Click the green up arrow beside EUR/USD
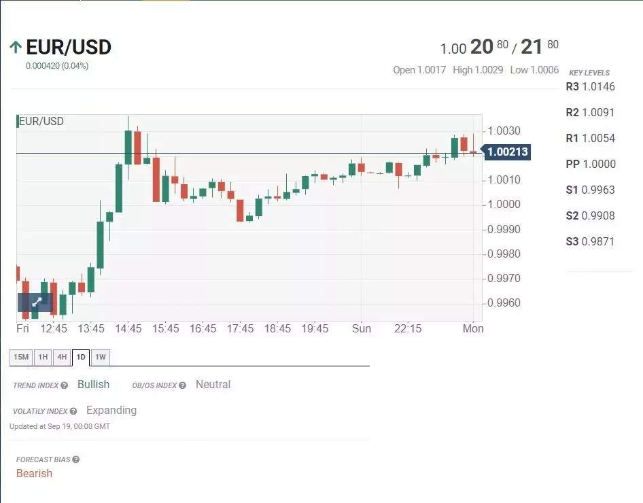Viewport: 643px width, 503px height. (16, 47)
